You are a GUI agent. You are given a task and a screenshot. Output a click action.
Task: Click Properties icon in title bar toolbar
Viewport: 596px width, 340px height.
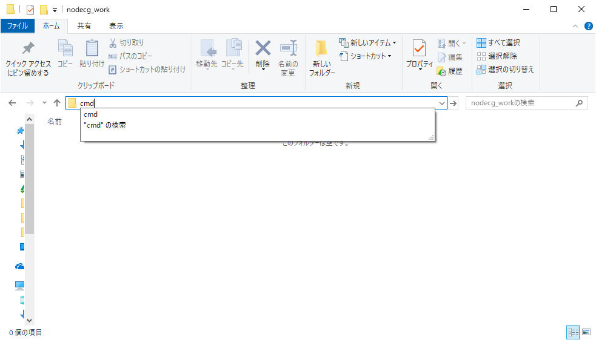coord(30,10)
